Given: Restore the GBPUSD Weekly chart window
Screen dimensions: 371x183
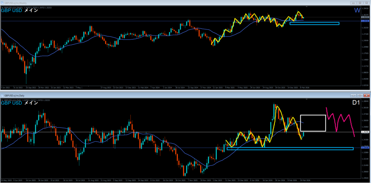Looking at the screenshot, I should 359,3.
